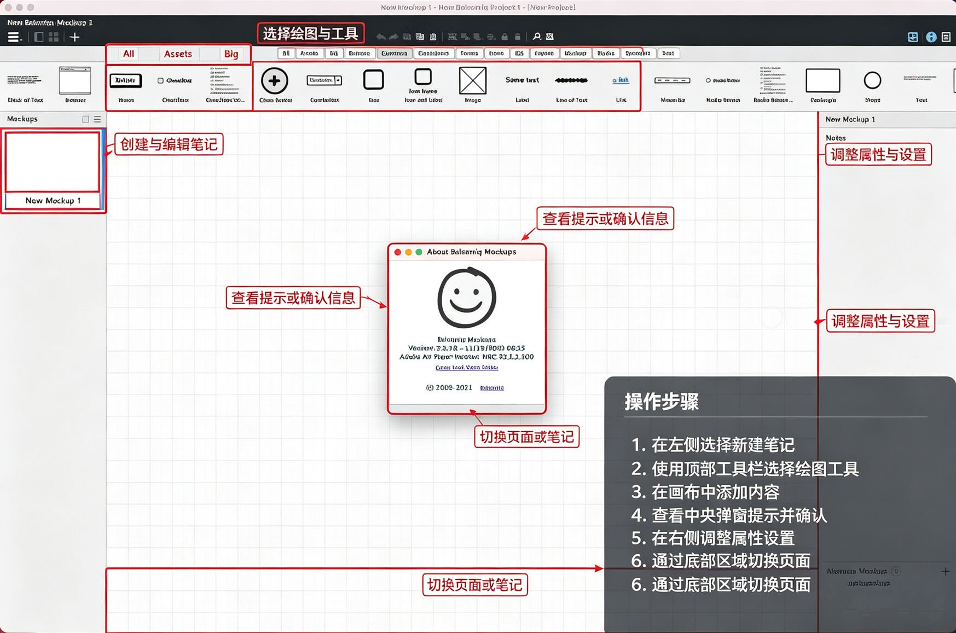Select the rounded-square Icon control
956x633 pixels.
click(374, 85)
